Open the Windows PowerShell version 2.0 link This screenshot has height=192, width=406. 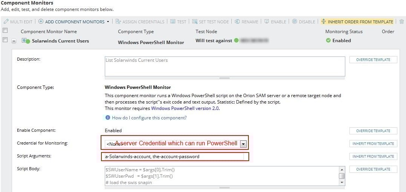pyautogui.click(x=185, y=108)
